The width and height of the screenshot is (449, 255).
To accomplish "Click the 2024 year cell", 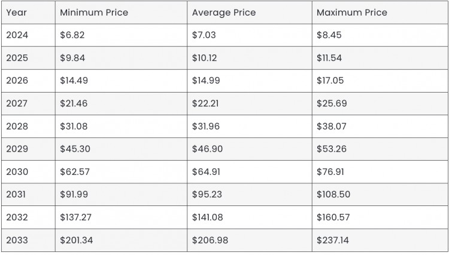I will point(28,35).
